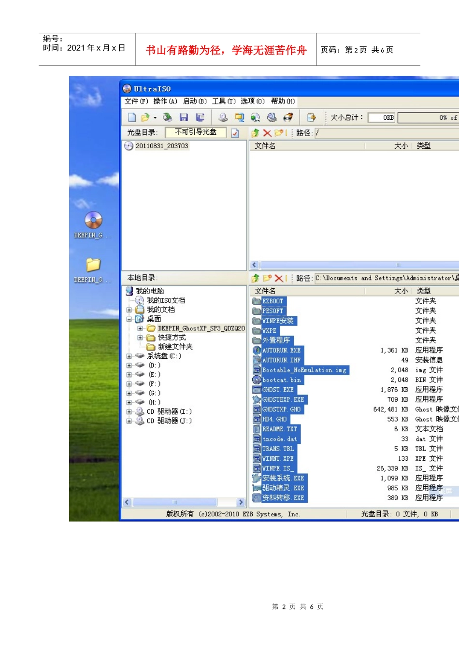Click the local path field C:\Documents and Settings

(x=387, y=278)
